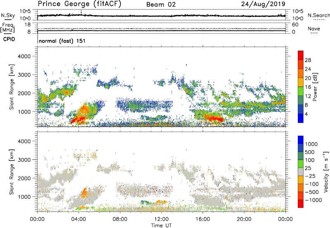Click the 'CPID' label
Screen dimensions: 330x228
[9, 39]
